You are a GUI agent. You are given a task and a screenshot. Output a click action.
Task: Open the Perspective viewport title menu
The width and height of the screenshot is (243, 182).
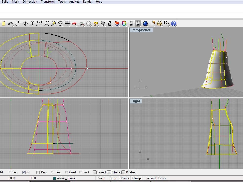[x=141, y=30]
